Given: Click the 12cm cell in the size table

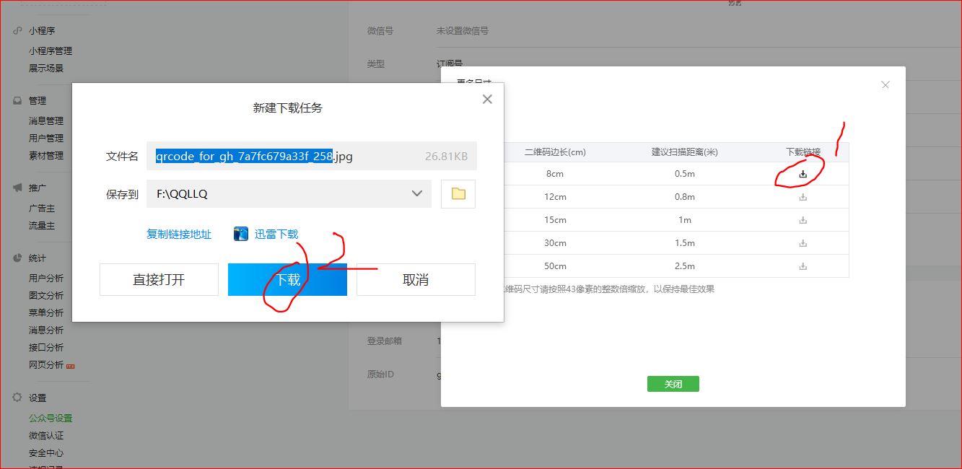Looking at the screenshot, I should click(556, 197).
